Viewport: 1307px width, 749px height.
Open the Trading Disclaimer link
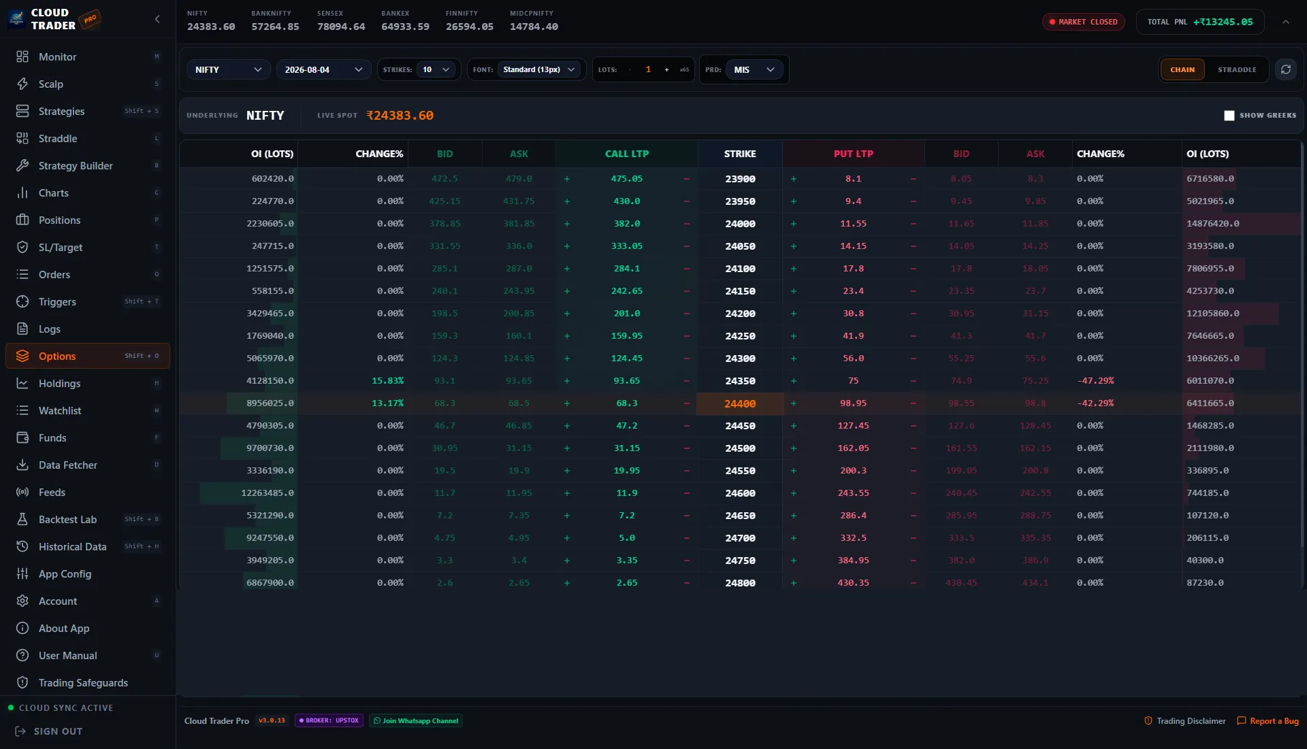coord(1184,720)
